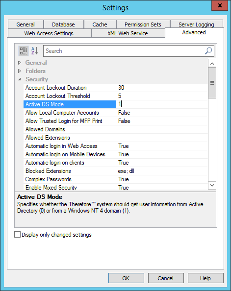Switch to categorized view icon
Viewport: 231px width, 291px height.
coord(24,51)
